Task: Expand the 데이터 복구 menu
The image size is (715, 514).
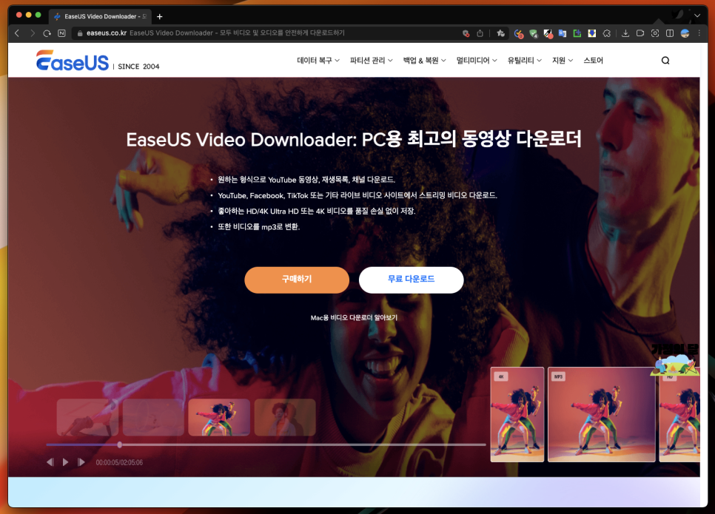Action: point(318,61)
